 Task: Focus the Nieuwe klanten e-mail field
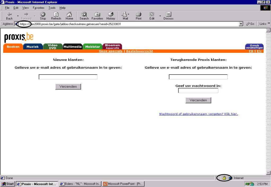(68, 77)
